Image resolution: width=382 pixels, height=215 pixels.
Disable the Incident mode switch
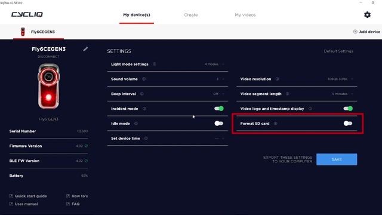click(x=219, y=109)
